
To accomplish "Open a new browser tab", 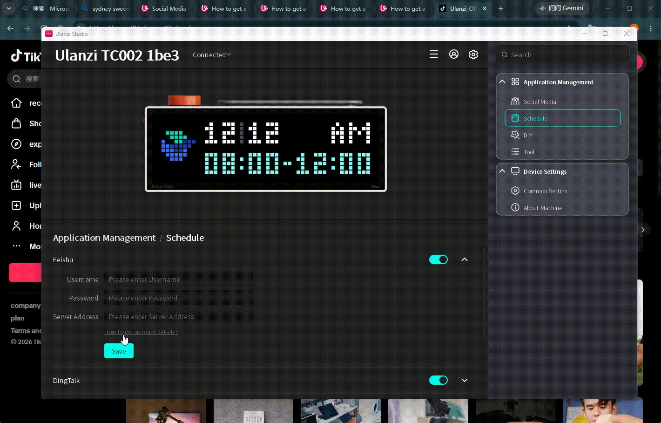I will pyautogui.click(x=501, y=8).
